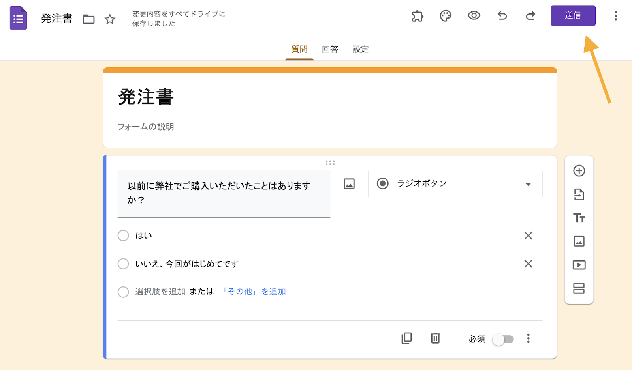Delete the question with trash icon
Image resolution: width=632 pixels, height=370 pixels.
click(x=435, y=338)
